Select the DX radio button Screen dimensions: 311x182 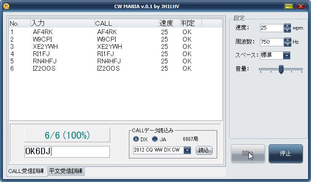coord(136,139)
